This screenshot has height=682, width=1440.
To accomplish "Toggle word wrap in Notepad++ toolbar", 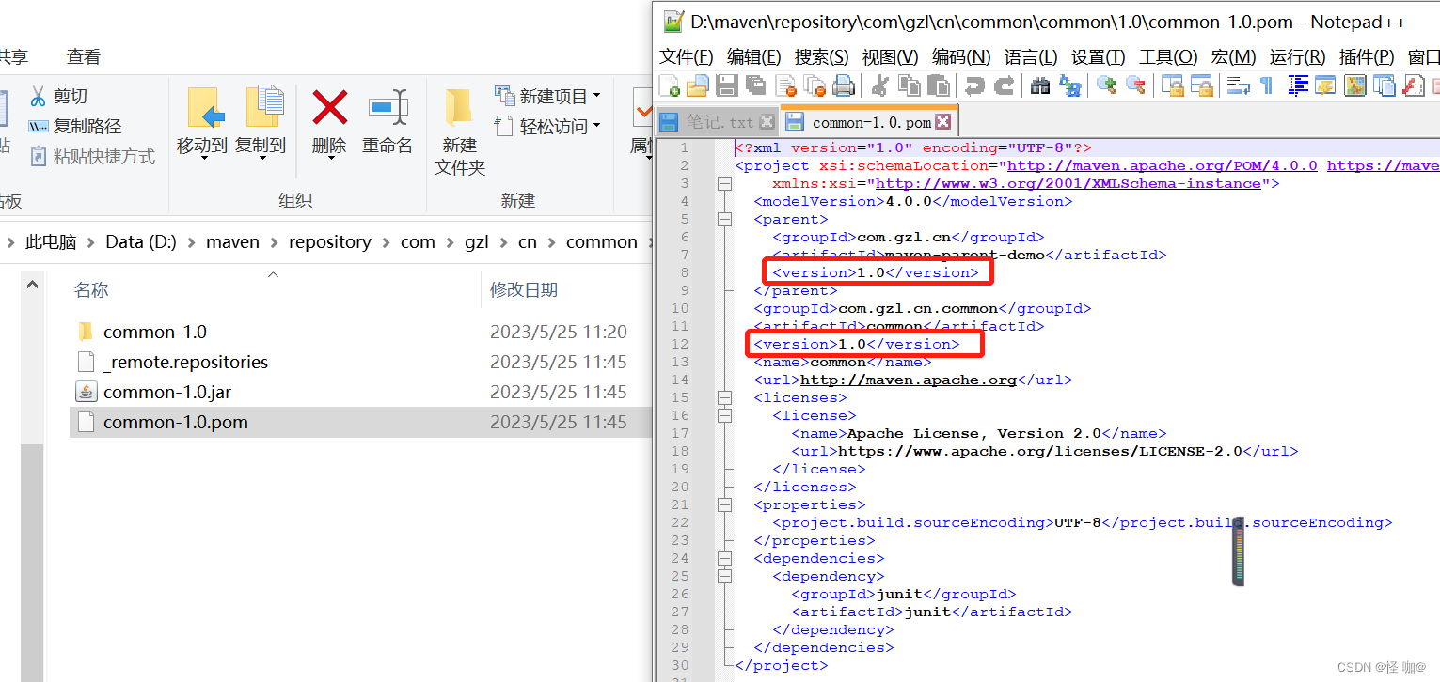I will pos(1239,85).
